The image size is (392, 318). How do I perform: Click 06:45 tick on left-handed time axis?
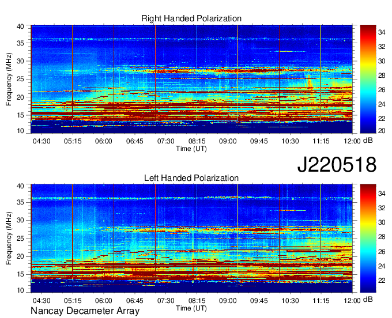pos(135,301)
